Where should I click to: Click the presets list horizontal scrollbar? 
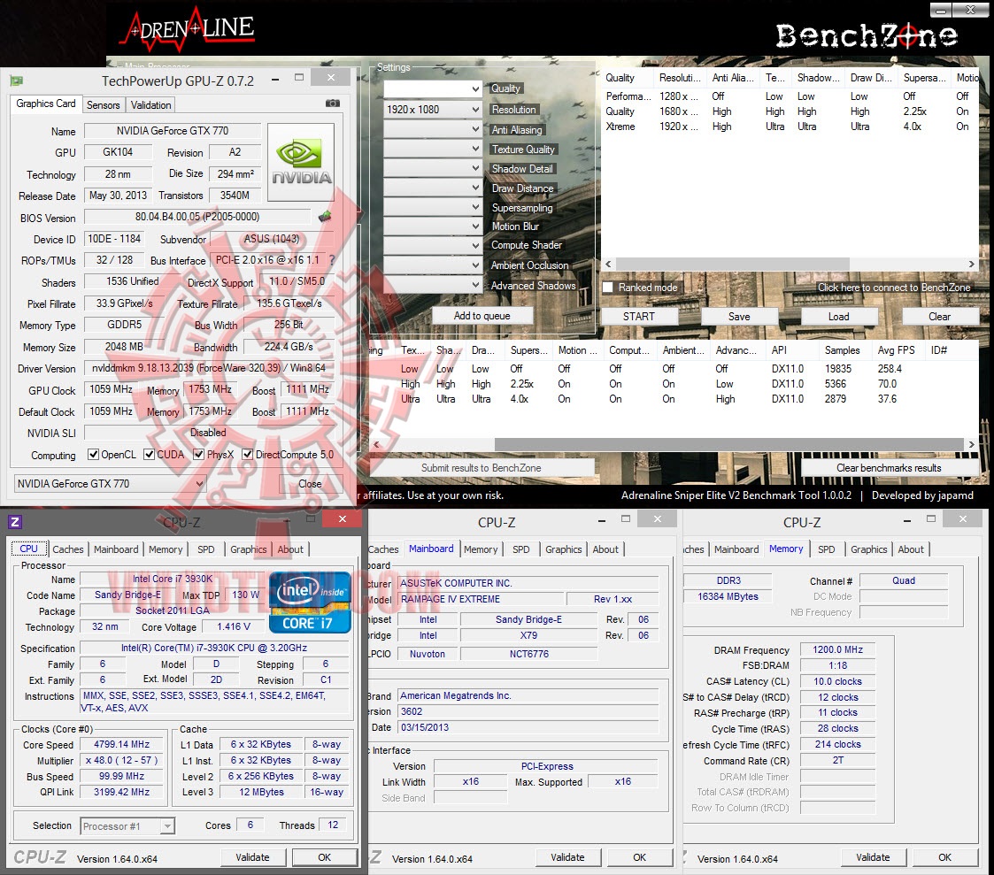click(x=790, y=264)
